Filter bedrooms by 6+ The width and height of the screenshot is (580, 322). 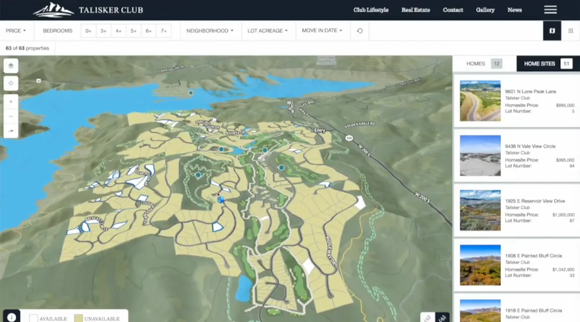click(x=149, y=31)
